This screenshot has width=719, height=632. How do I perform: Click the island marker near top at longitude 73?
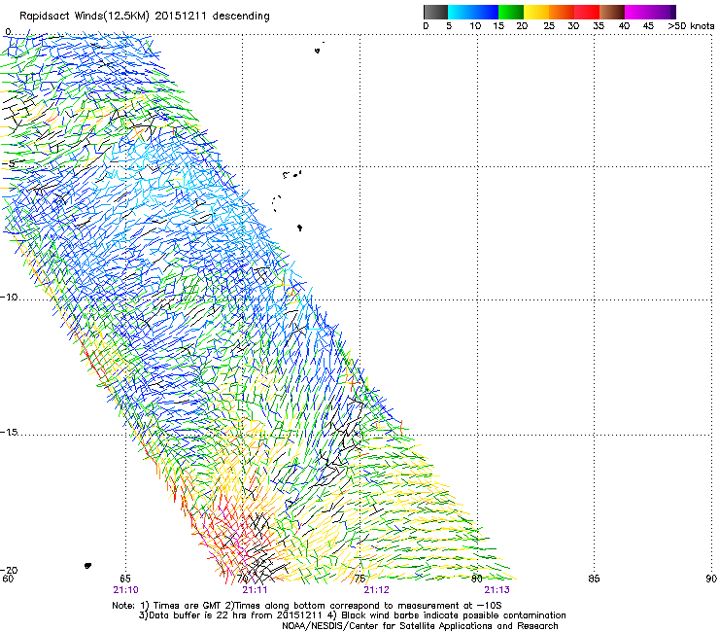coord(318,50)
